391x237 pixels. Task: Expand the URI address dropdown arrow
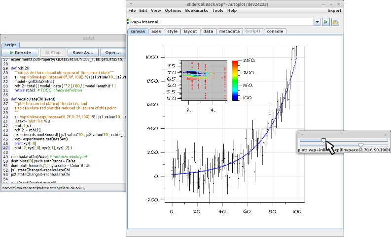[317, 22]
